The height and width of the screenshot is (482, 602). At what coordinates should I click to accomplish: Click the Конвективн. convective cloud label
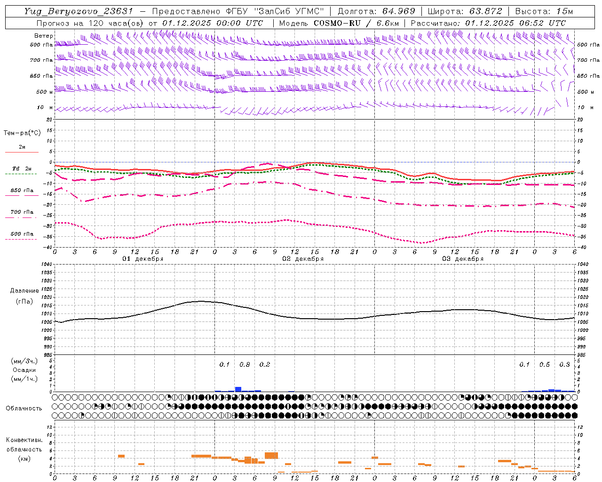[x=24, y=440]
